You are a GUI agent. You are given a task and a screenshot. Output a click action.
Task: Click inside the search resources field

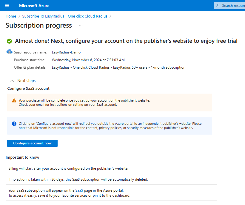(x=233, y=6)
